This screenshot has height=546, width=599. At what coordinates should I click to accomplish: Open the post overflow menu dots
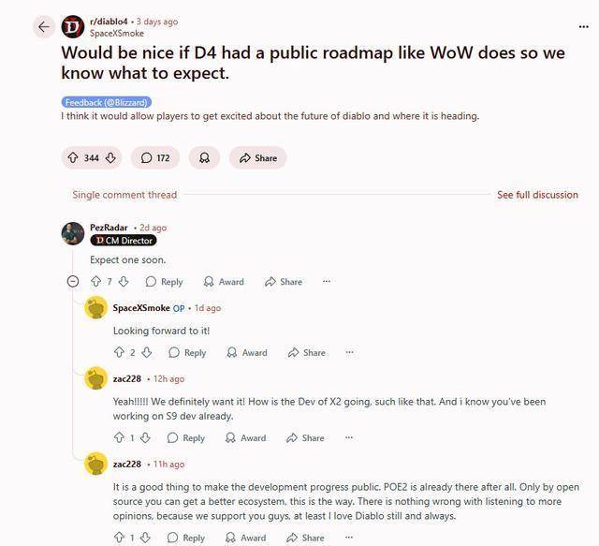583,27
